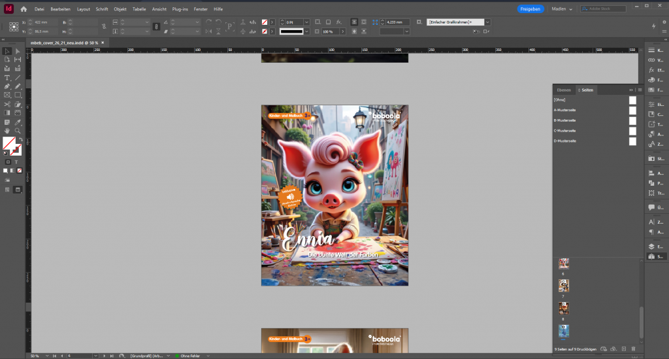Select the Direct Selection tool
The height and width of the screenshot is (359, 669).
(x=18, y=51)
